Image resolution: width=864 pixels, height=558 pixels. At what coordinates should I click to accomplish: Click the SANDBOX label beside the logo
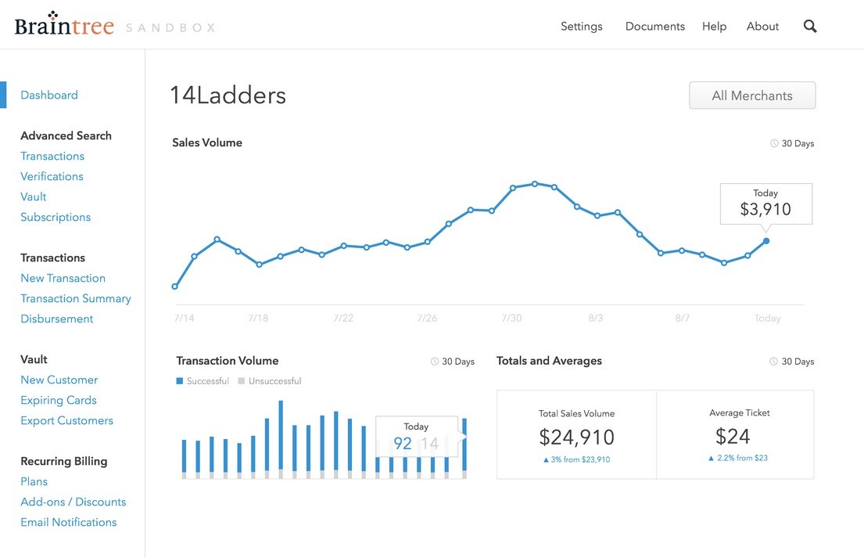(x=170, y=27)
